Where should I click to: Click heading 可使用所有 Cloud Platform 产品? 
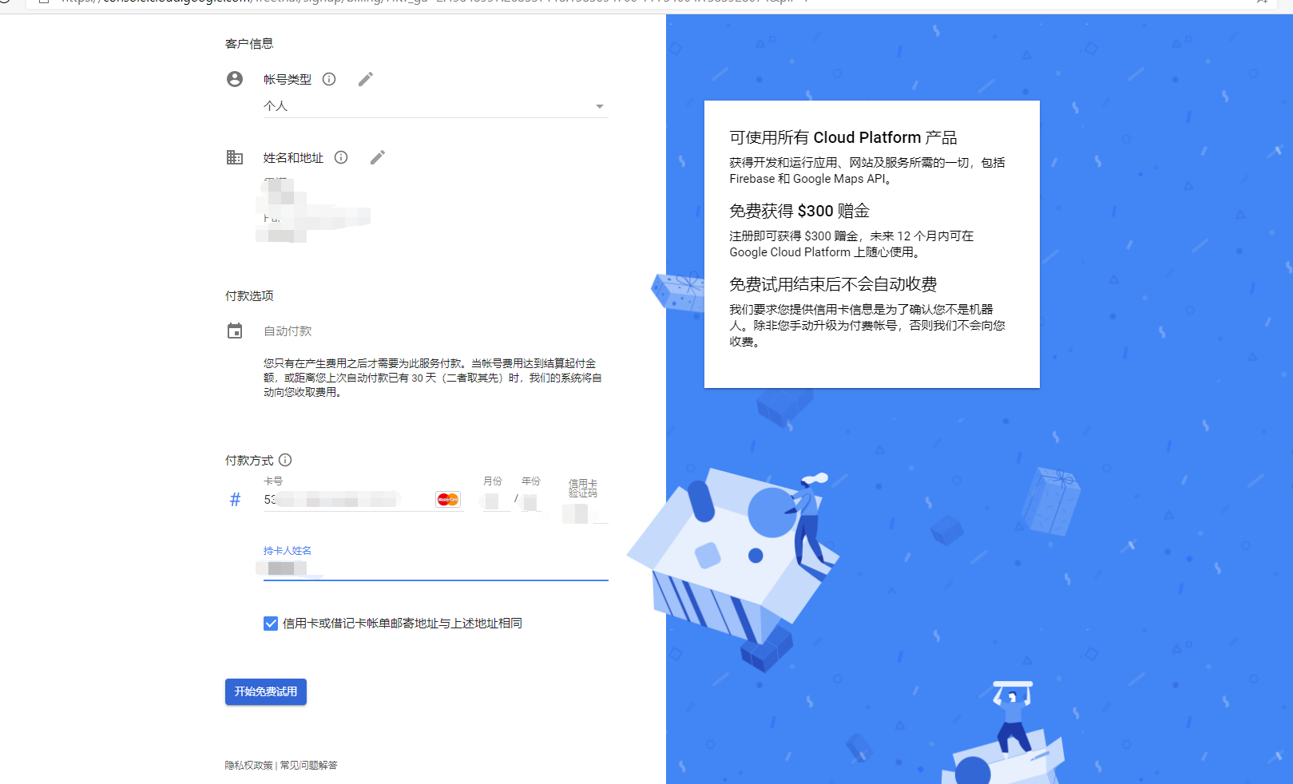point(843,137)
